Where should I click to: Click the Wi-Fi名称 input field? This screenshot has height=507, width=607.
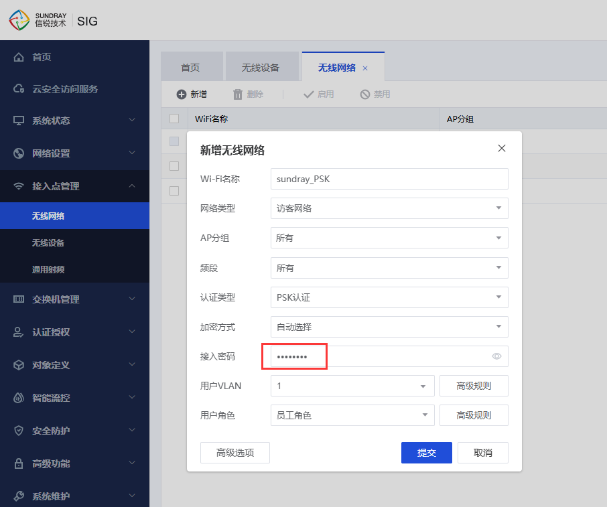click(389, 179)
